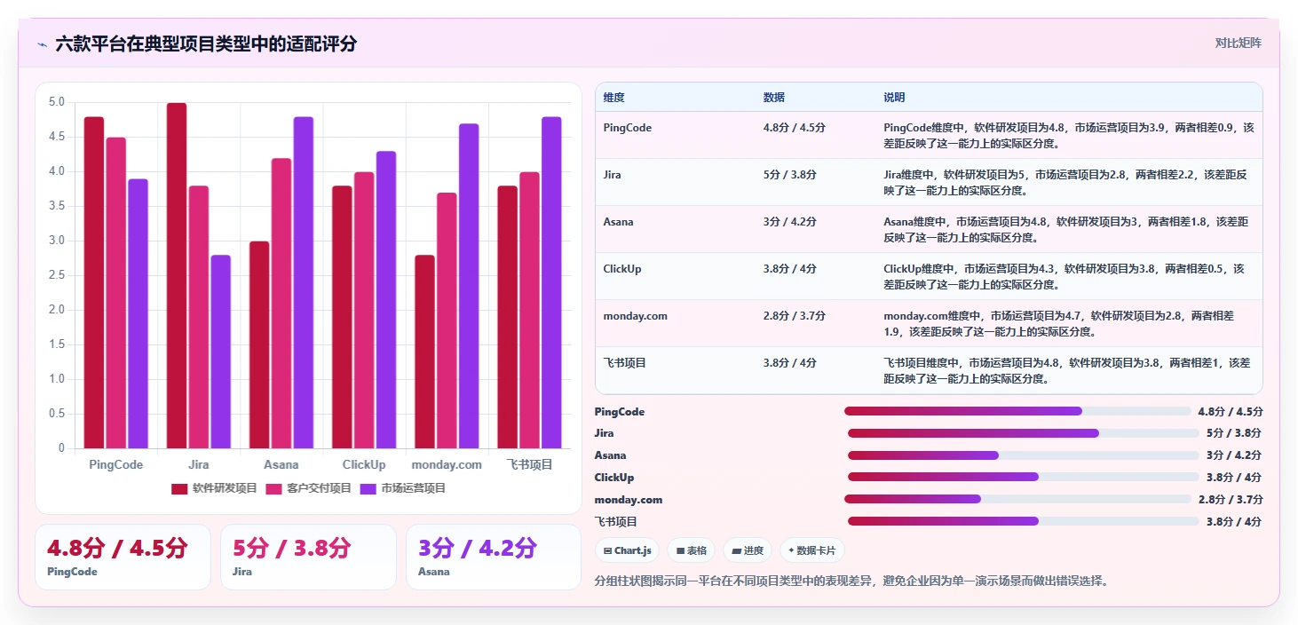Click the footer note starting 分组柱状图揭示
This screenshot has height=625, width=1298.
pyautogui.click(x=851, y=581)
